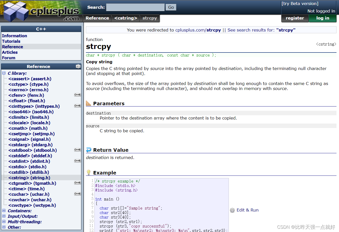Click the Return Value arrow icon
The height and width of the screenshot is (232, 339).
89,150
